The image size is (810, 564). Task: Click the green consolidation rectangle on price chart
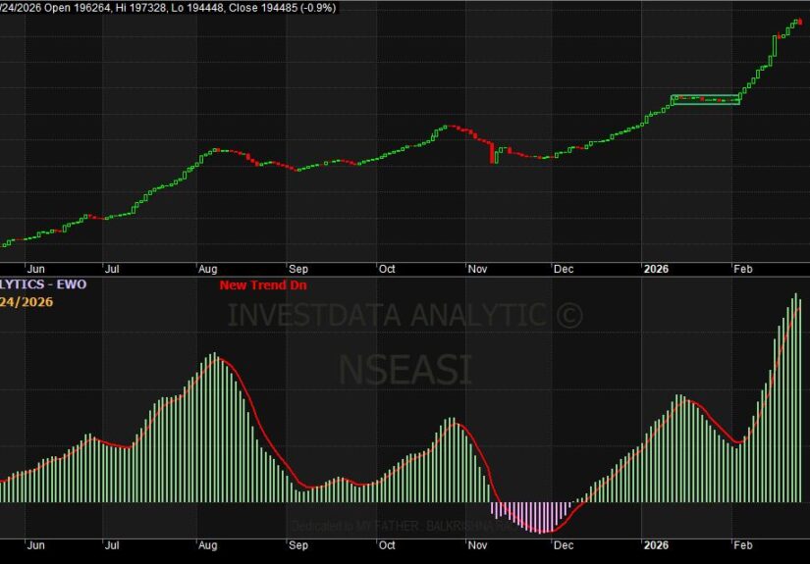[705, 99]
